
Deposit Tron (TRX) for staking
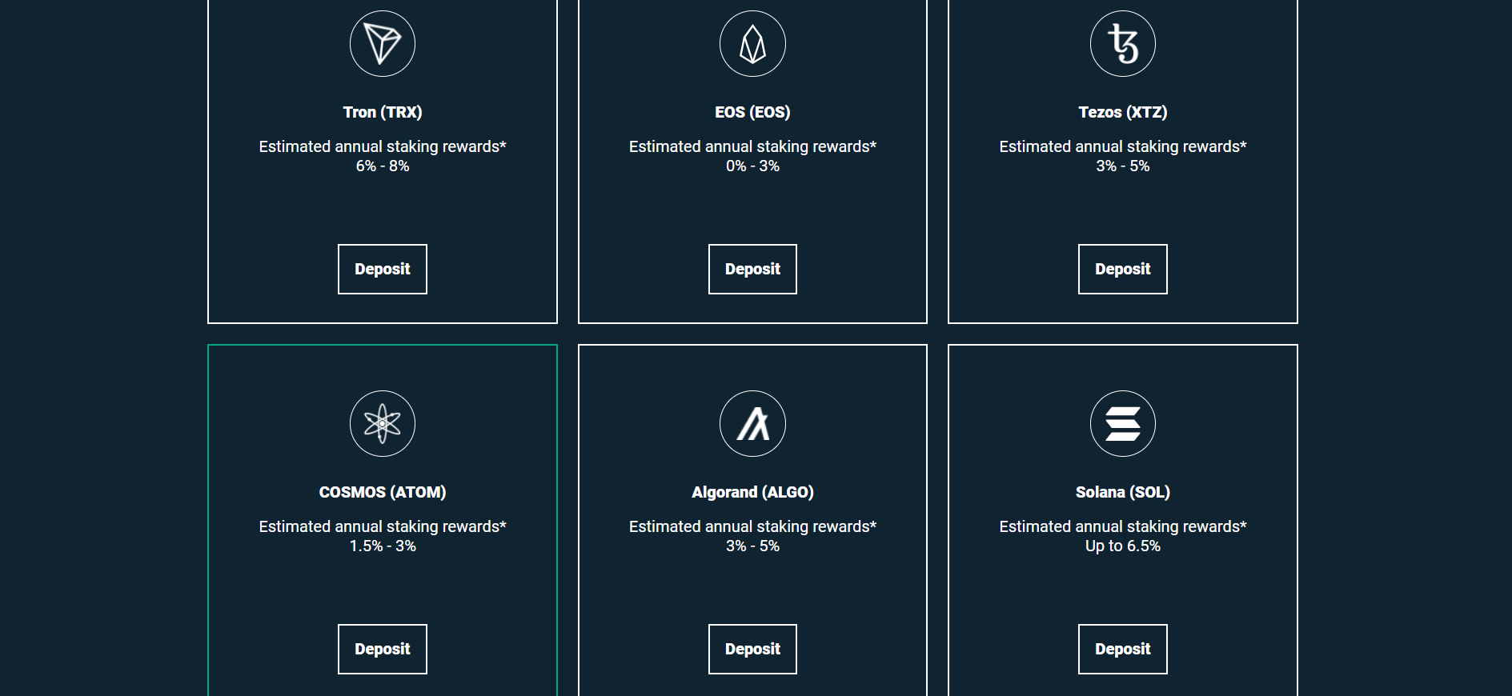coord(383,269)
